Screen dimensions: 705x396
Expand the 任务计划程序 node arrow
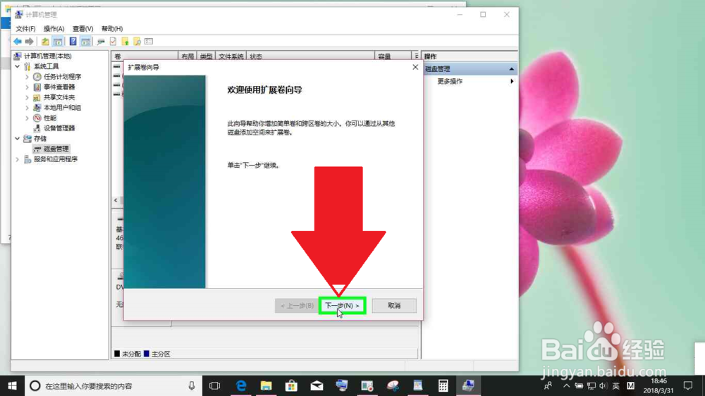pyautogui.click(x=27, y=77)
